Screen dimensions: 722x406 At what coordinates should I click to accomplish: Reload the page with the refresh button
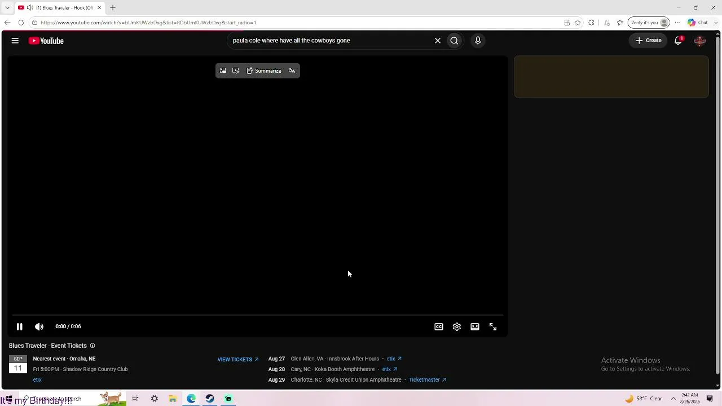[x=21, y=23]
